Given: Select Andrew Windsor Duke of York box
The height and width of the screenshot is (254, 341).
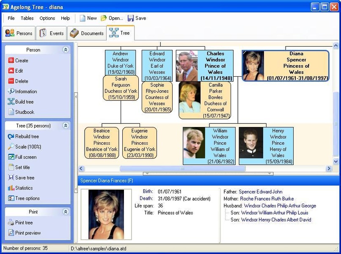Looking at the screenshot, I should 120,63.
